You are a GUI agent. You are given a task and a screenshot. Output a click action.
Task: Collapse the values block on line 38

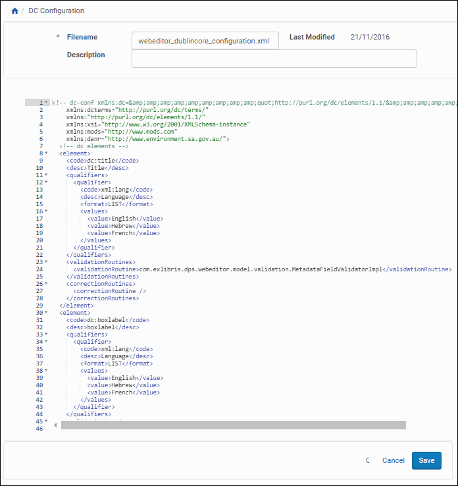[46, 371]
